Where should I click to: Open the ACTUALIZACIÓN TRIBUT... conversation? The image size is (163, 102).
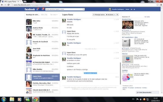tap(42, 63)
